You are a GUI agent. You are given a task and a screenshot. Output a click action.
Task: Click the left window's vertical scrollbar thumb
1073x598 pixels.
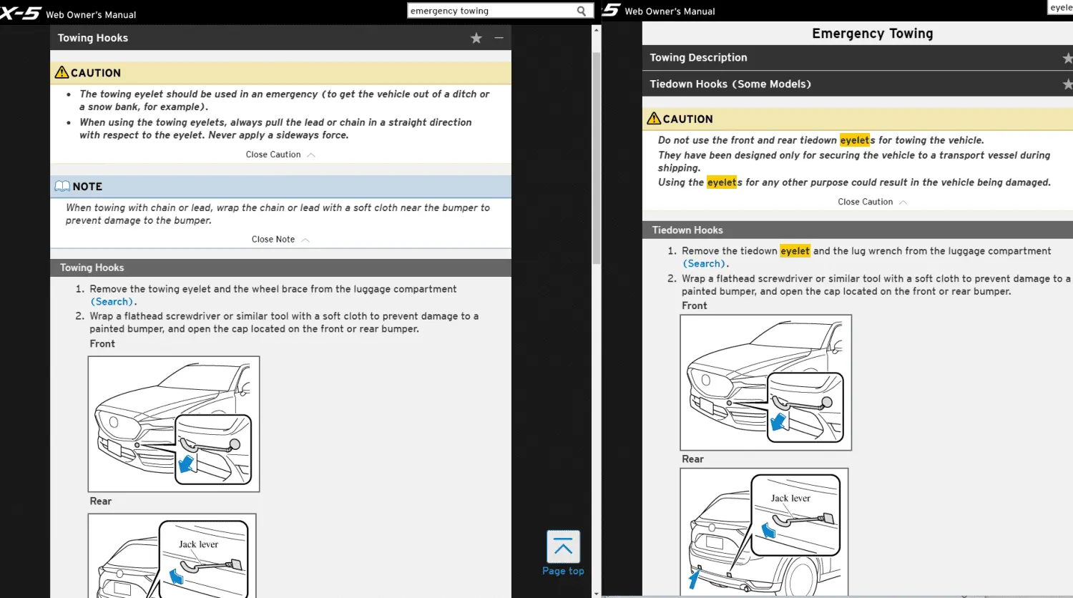coord(597,157)
